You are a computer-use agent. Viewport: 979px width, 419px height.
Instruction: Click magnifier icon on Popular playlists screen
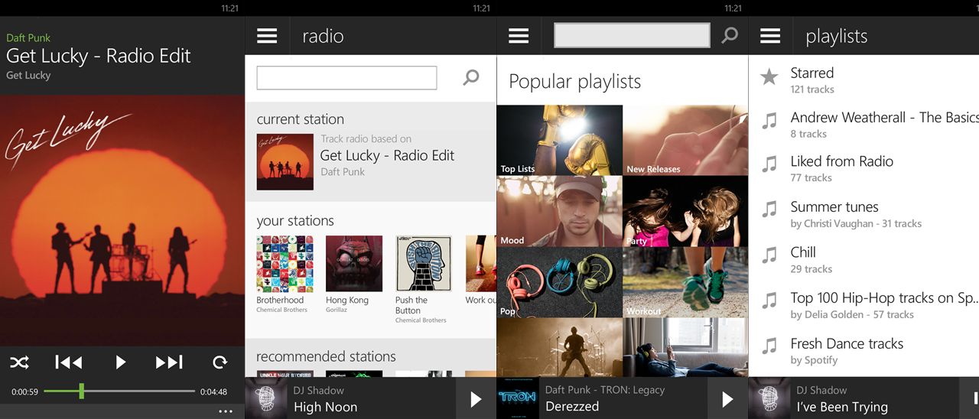click(x=730, y=35)
